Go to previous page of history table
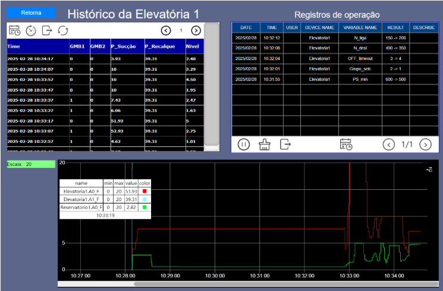Viewport: 443px width, 291px height. 166,30
